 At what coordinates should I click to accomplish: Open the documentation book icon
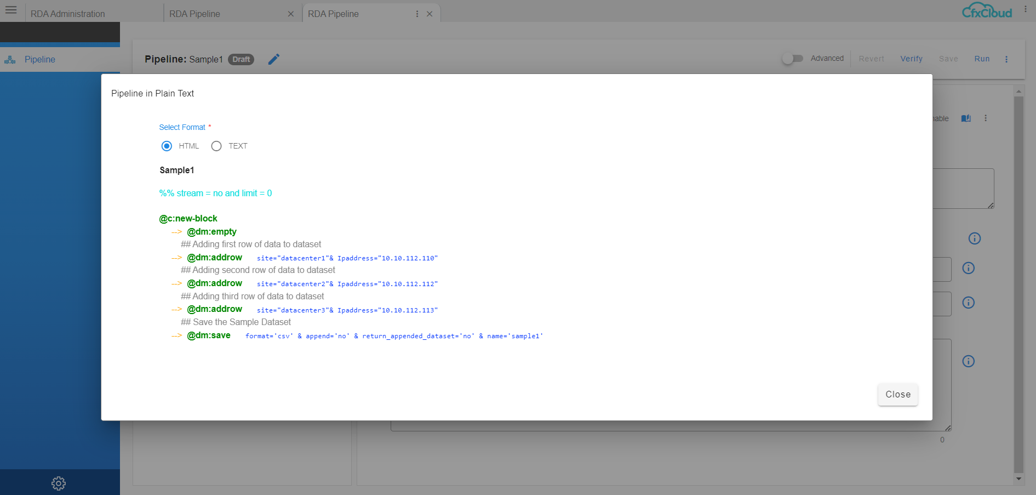click(966, 118)
